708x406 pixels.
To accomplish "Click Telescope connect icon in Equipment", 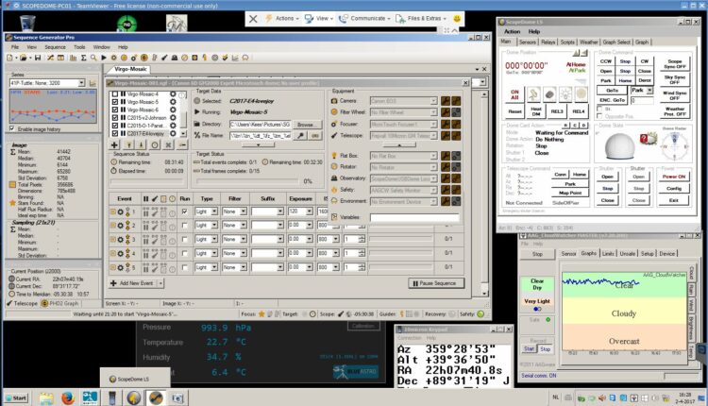I will click(456, 135).
